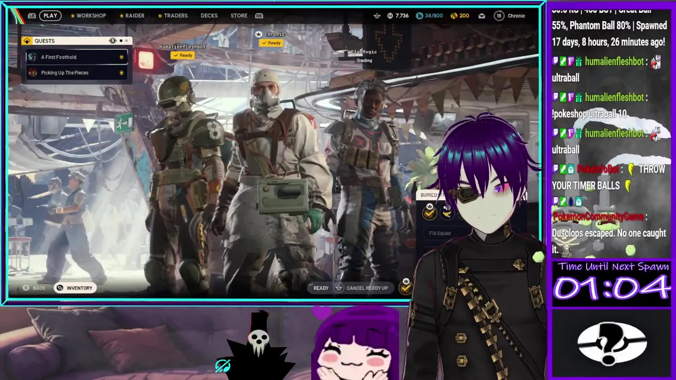Click the gold checkmark ready icon at bottom
This screenshot has width=676, height=380.
[406, 288]
